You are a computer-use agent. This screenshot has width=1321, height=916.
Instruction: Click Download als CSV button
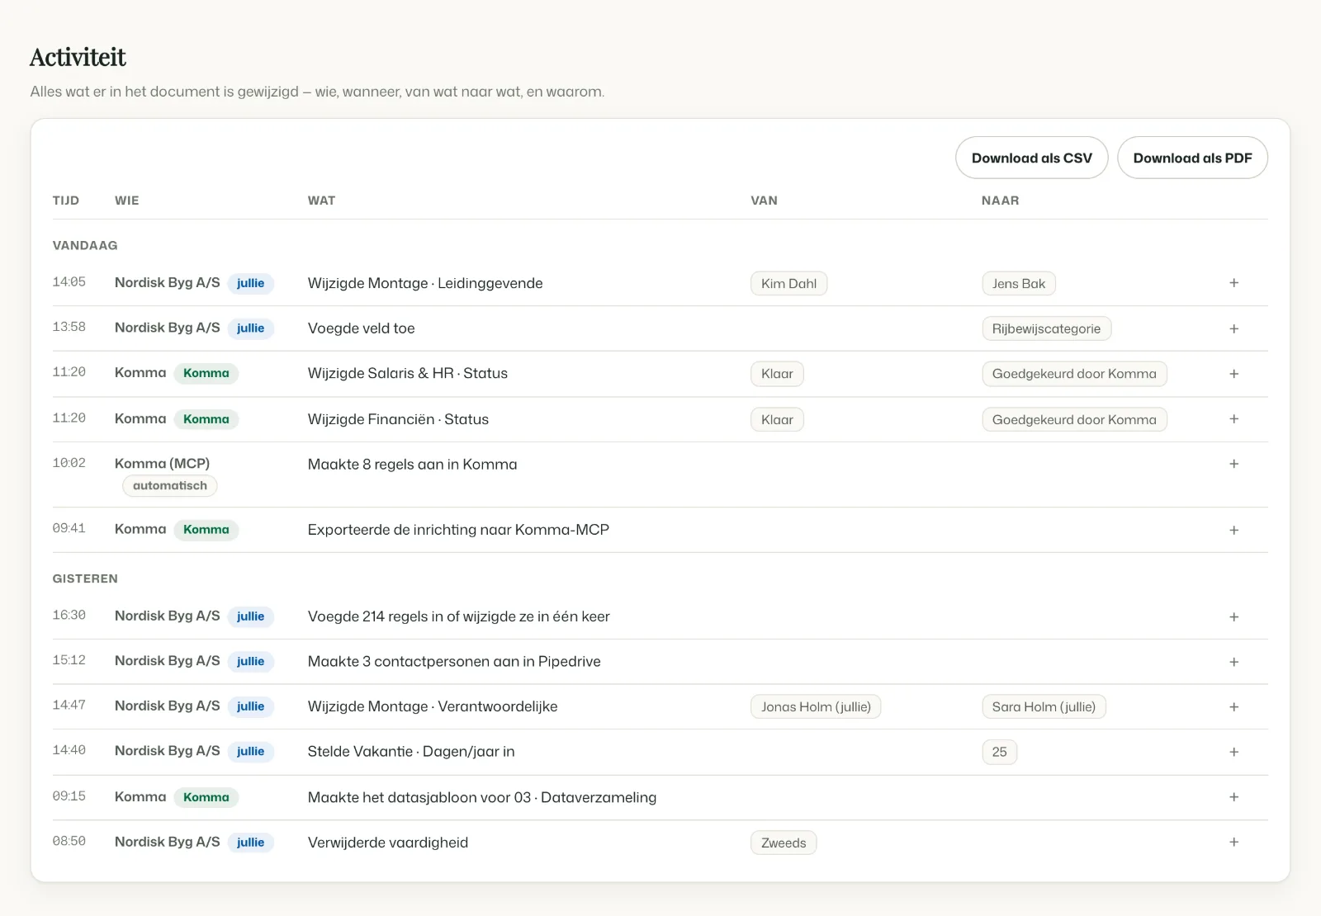[x=1031, y=158]
